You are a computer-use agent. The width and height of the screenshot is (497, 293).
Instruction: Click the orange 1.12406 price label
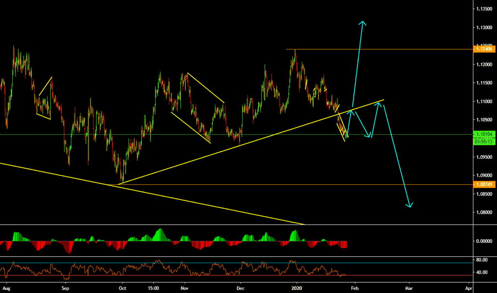click(x=484, y=49)
